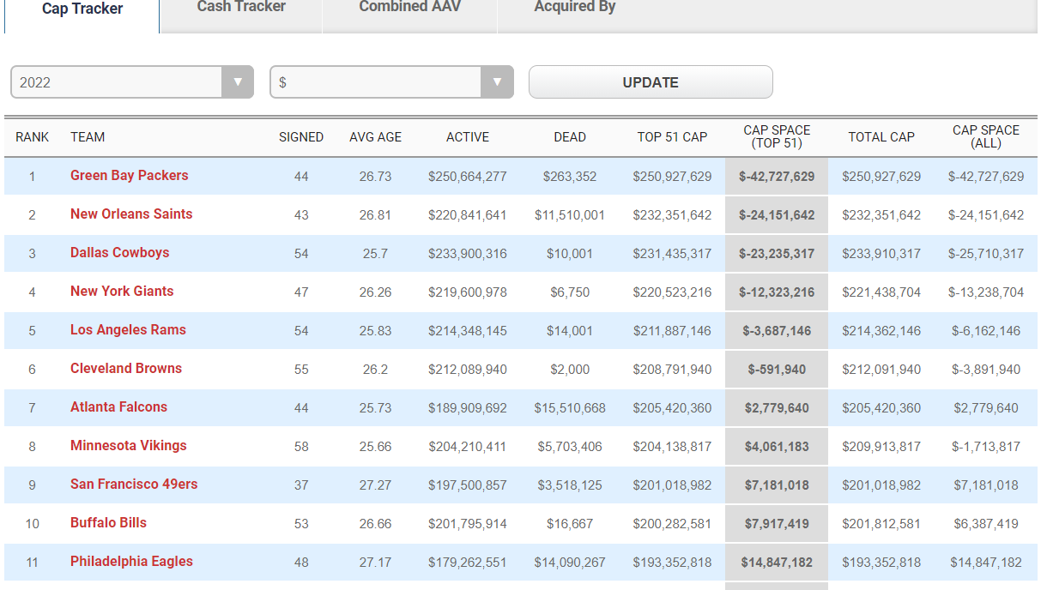Open the New Orleans Saints team link
The width and height of the screenshot is (1047, 590).
point(131,214)
